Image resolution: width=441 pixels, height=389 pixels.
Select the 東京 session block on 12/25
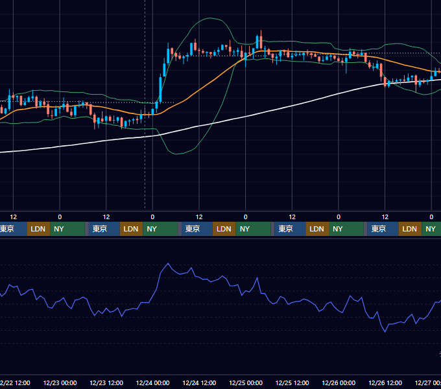click(x=291, y=229)
